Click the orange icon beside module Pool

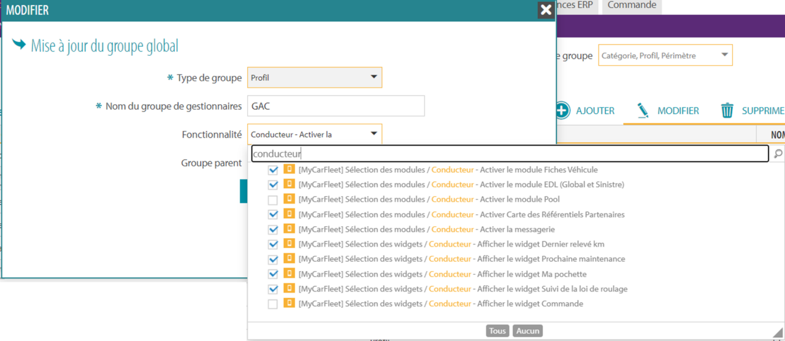point(289,199)
